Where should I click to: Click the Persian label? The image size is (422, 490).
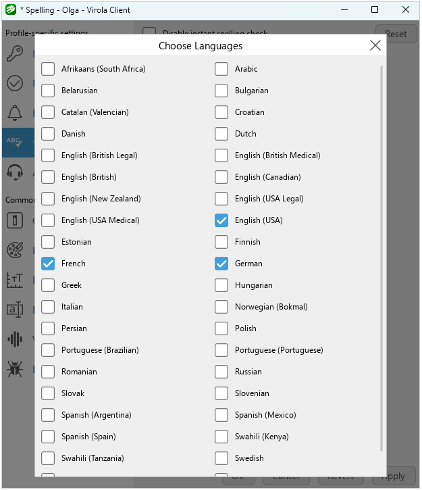click(74, 328)
